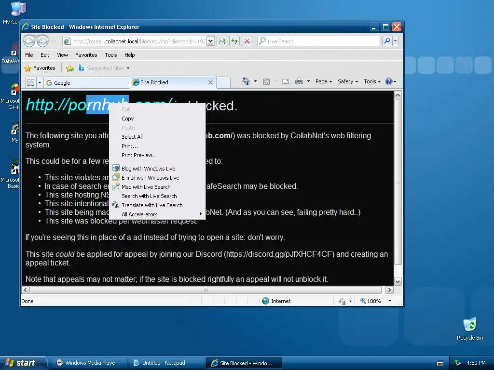This screenshot has width=494, height=370.
Task: Open the zoom level 100% control
Action: pos(376,301)
